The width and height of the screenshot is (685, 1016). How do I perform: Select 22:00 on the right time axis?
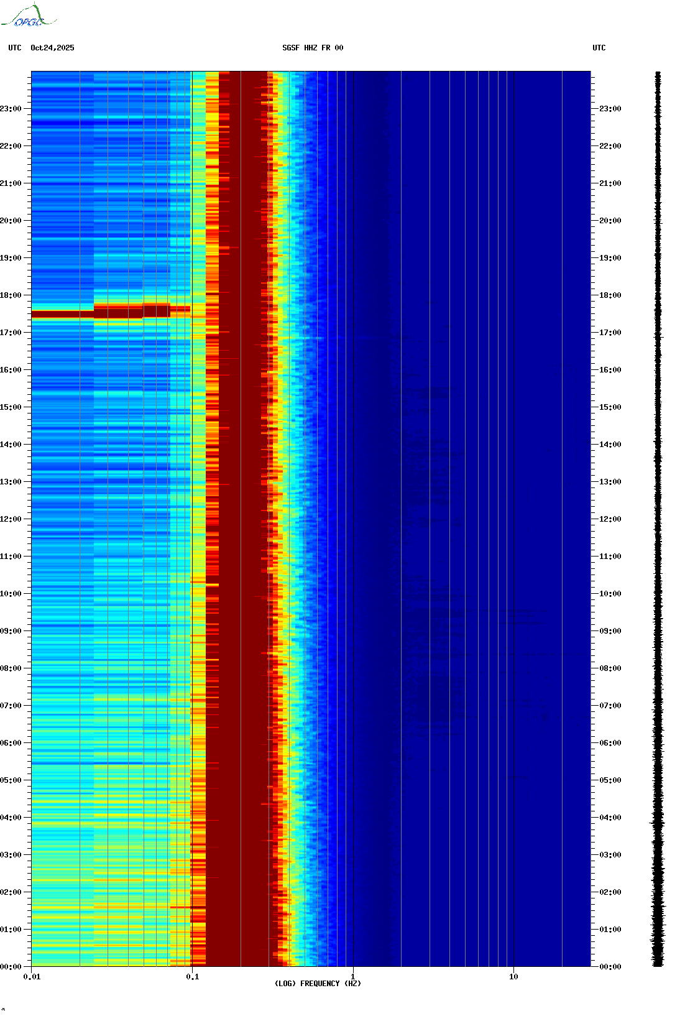point(610,146)
